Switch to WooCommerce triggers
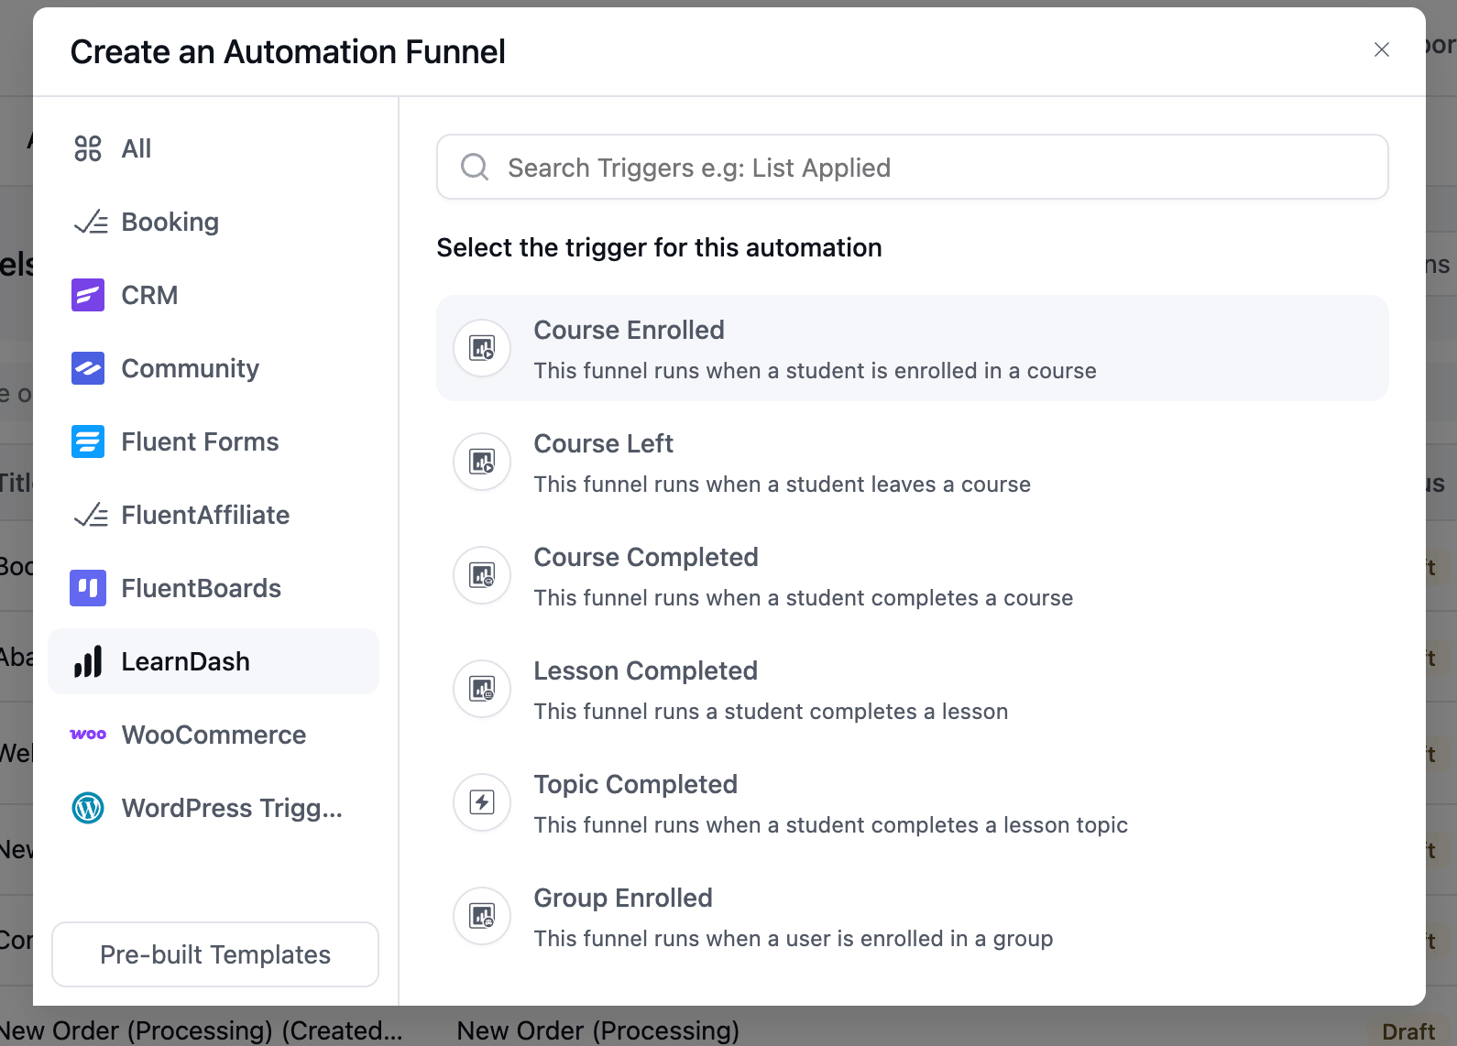1457x1046 pixels. pyautogui.click(x=214, y=735)
